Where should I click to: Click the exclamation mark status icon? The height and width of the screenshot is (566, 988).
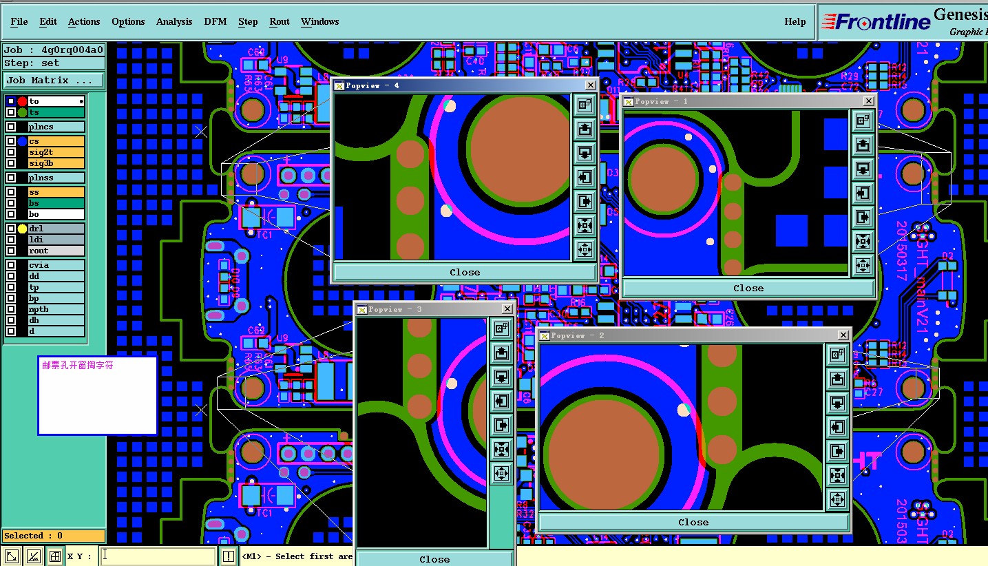(x=229, y=556)
